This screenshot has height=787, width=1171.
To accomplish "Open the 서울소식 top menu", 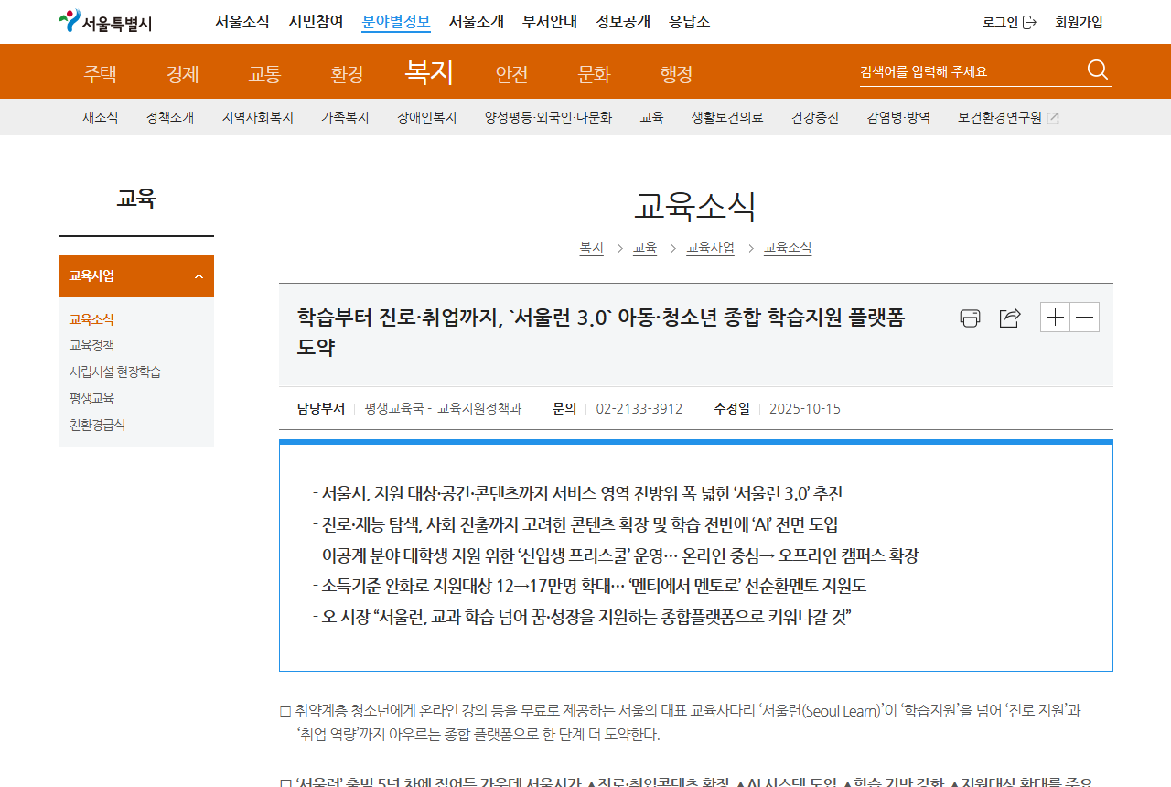I will tap(242, 22).
